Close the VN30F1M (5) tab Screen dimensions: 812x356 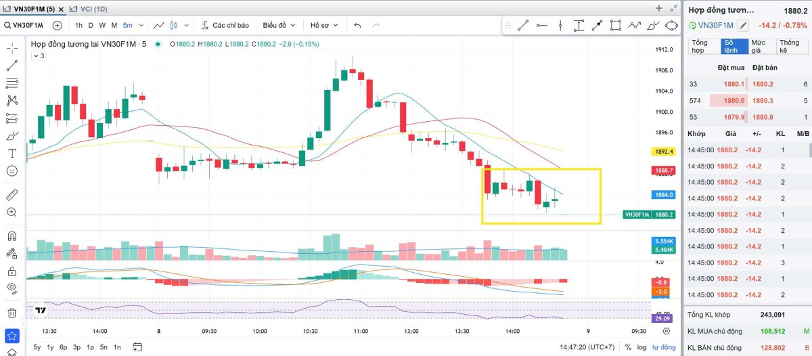click(61, 9)
